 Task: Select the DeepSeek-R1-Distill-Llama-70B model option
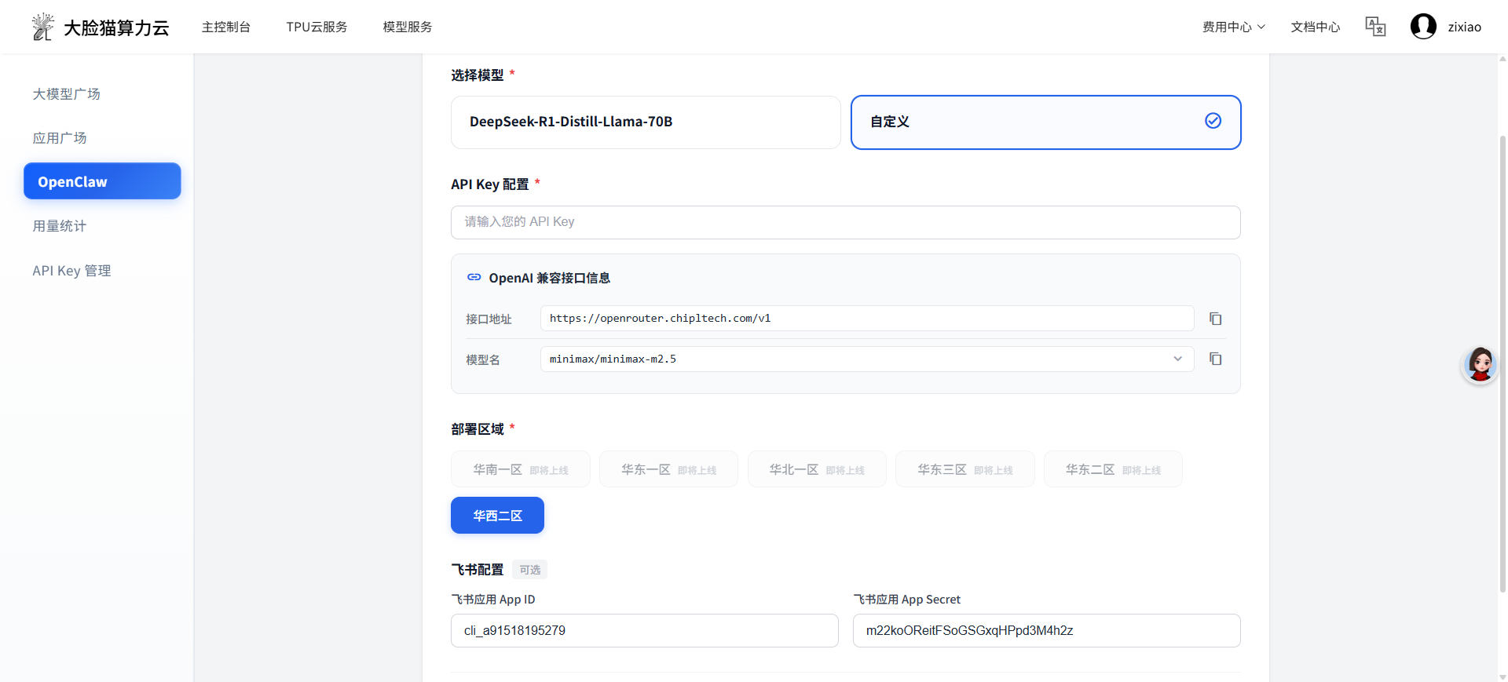(x=645, y=122)
